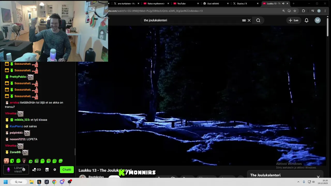Open the YouTube account avatar M
The image size is (331, 186).
tap(318, 20)
